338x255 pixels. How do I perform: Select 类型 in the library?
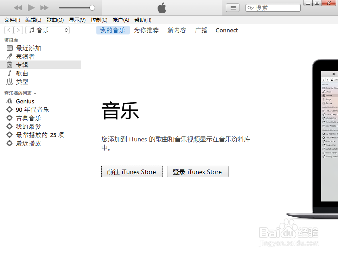click(x=40, y=82)
